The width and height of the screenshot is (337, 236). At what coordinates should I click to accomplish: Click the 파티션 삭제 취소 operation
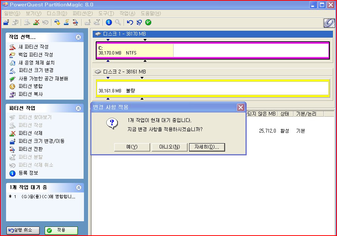(x=31, y=165)
